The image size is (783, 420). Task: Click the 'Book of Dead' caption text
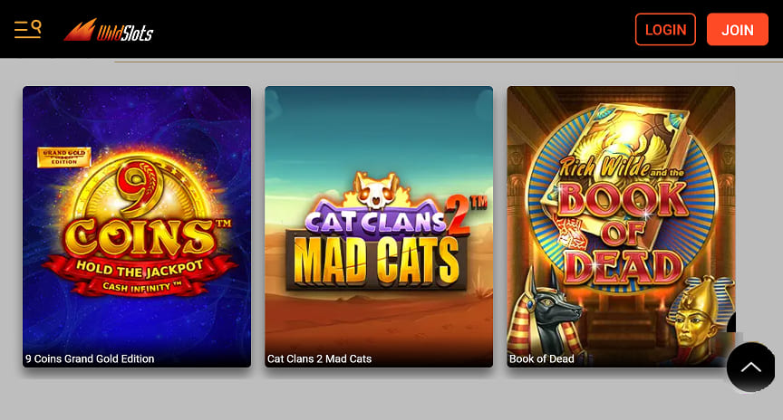pos(542,358)
